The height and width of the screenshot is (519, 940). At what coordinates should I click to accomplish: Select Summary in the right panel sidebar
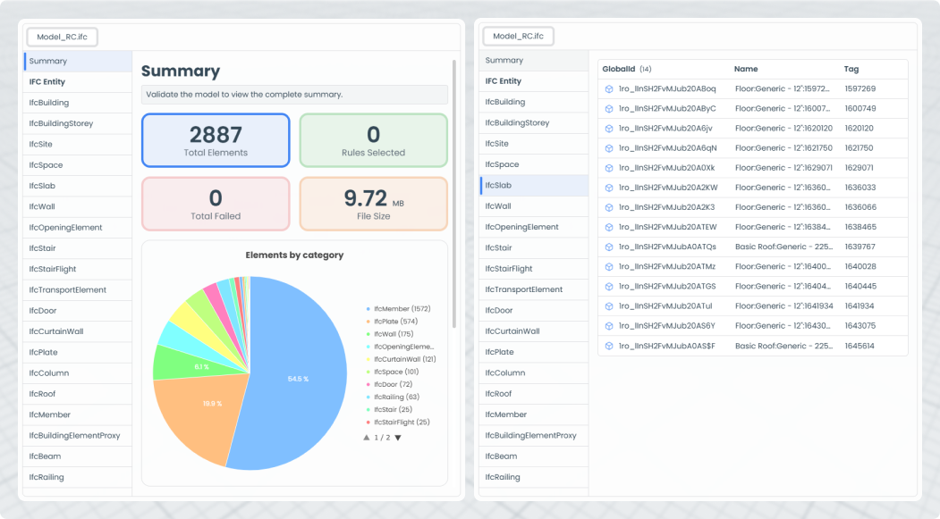click(504, 61)
